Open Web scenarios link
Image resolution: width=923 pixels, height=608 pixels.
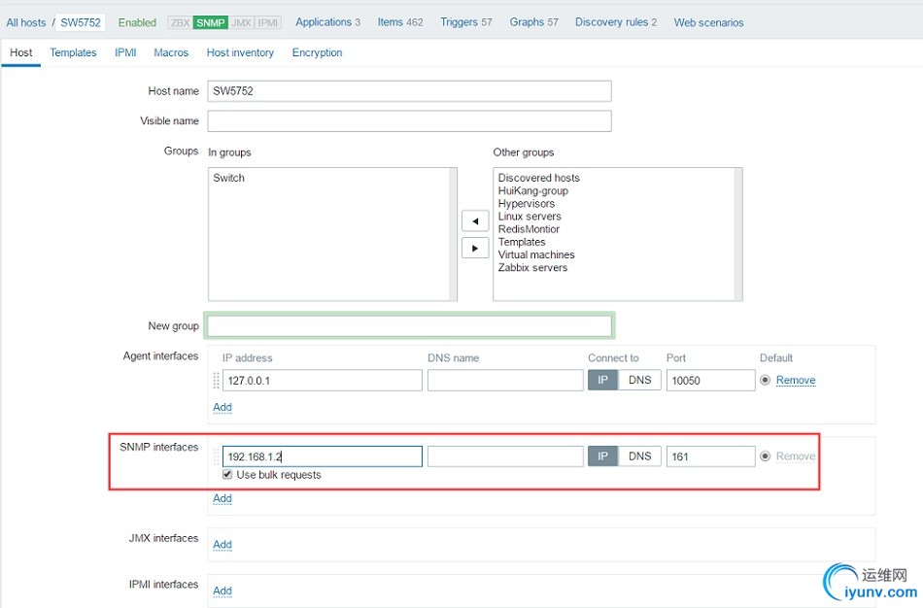coord(708,22)
